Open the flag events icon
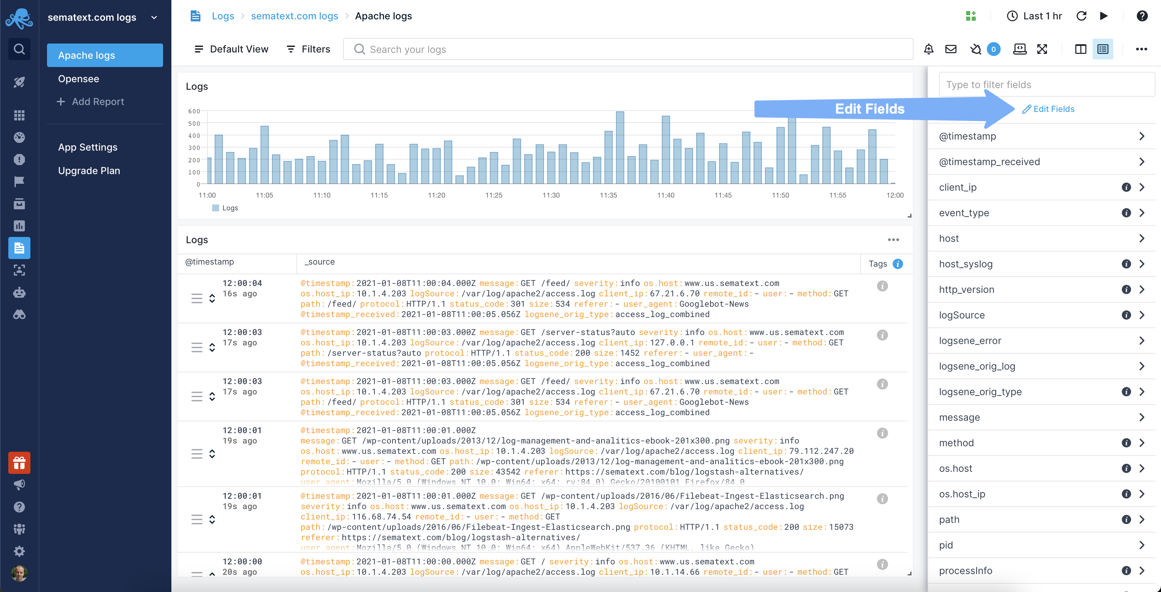The image size is (1161, 592). [x=19, y=182]
